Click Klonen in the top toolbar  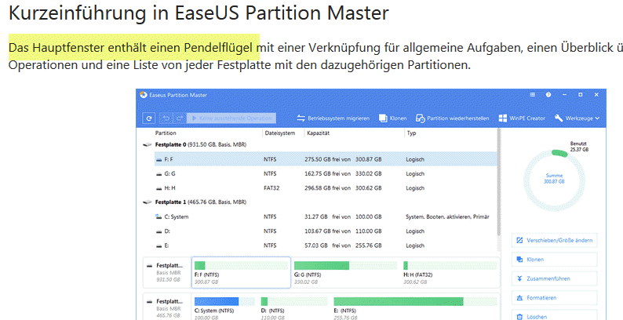pyautogui.click(x=392, y=118)
